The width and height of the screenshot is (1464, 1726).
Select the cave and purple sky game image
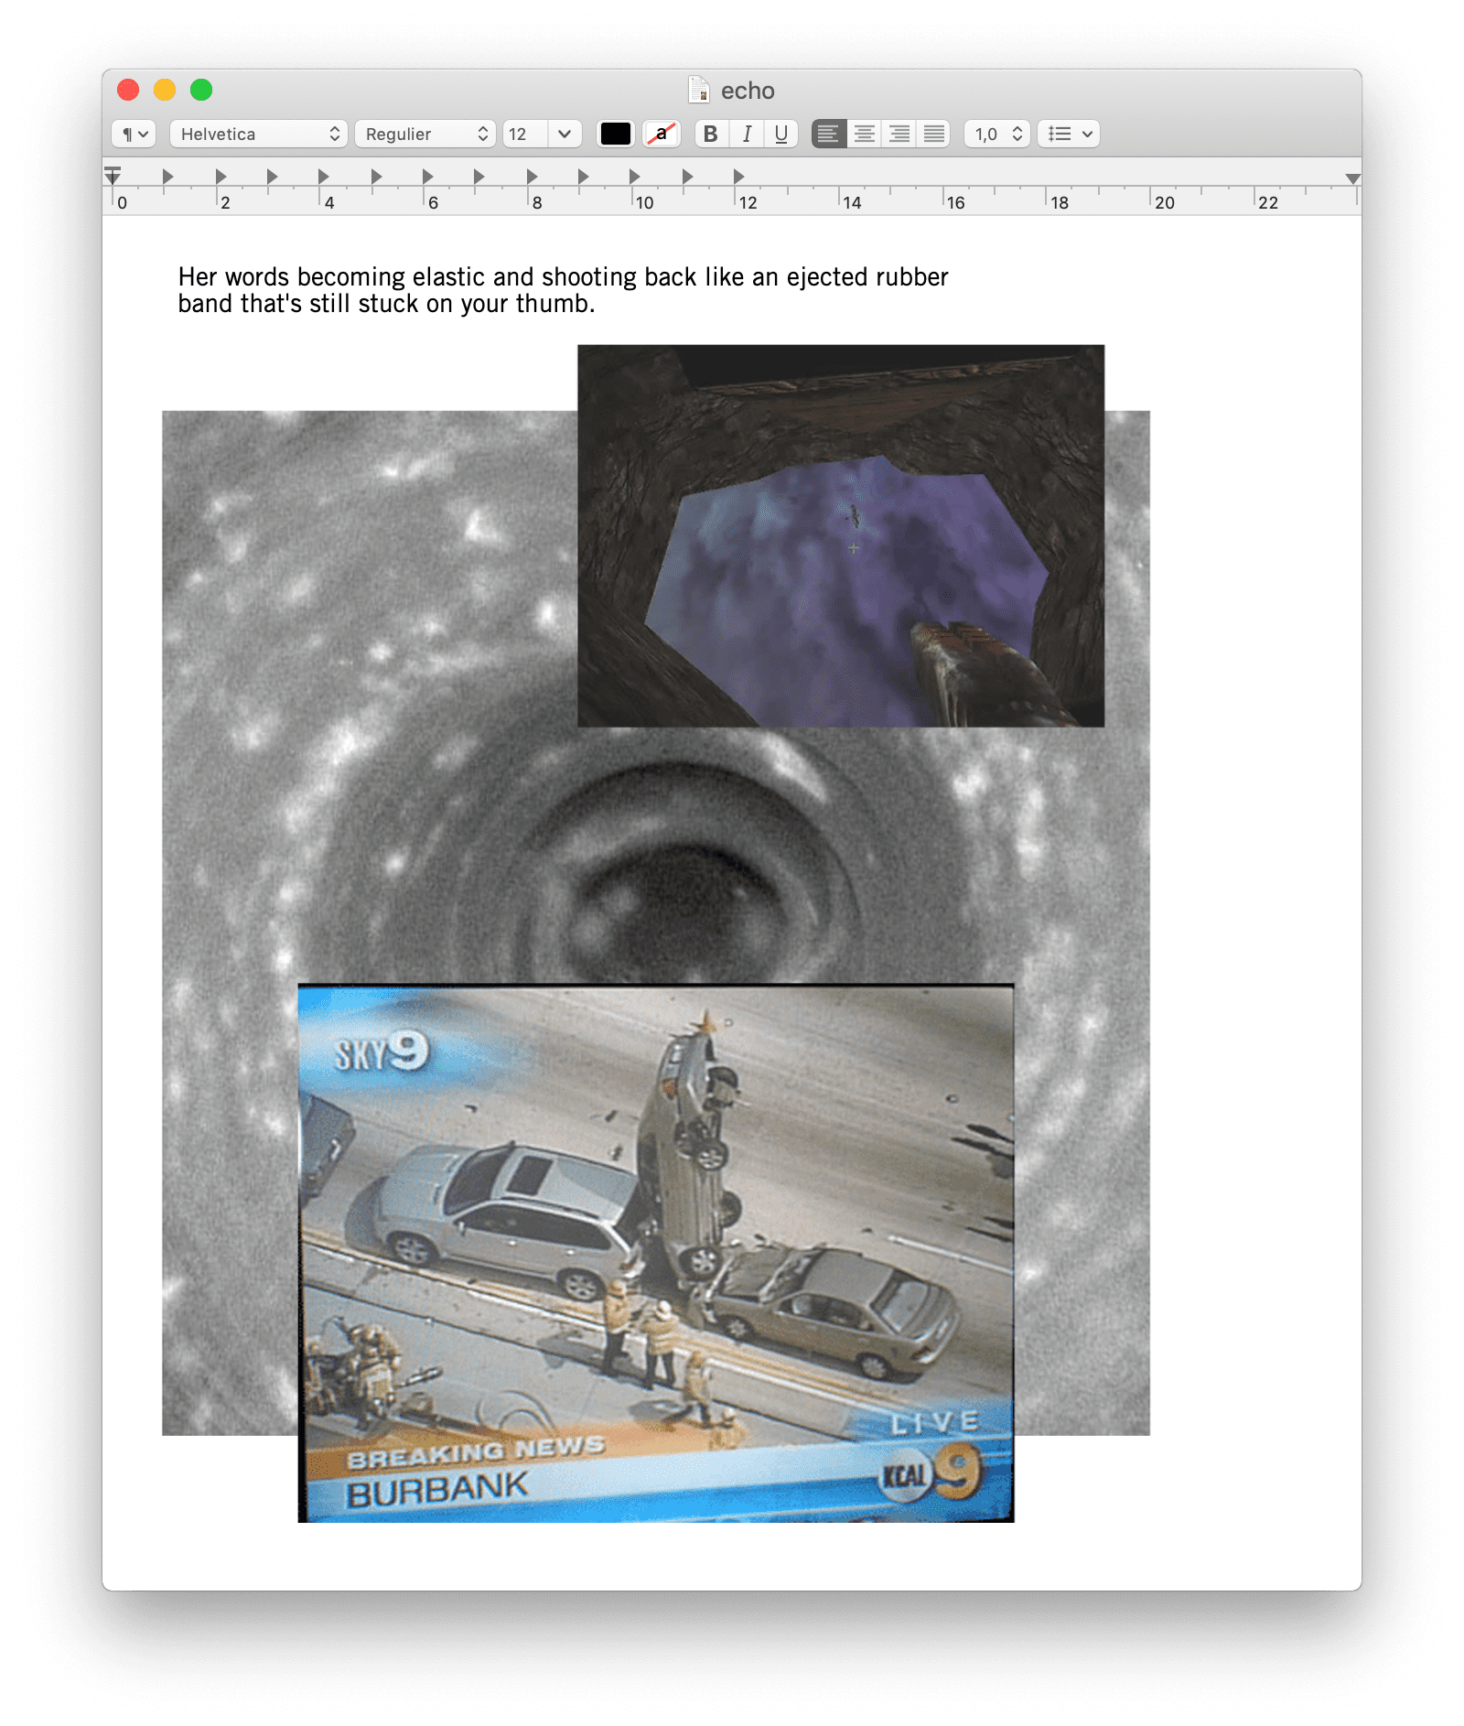pyautogui.click(x=841, y=535)
